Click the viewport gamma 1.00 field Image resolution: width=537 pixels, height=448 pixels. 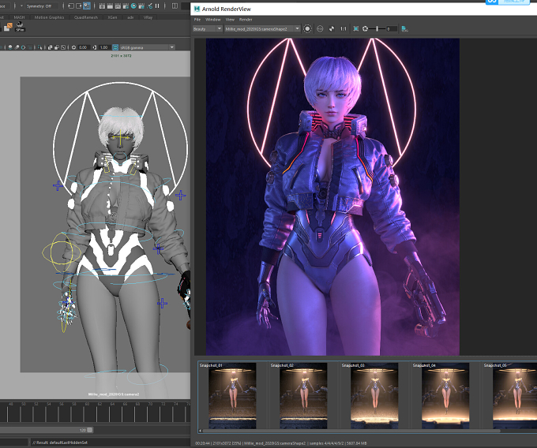(104, 47)
